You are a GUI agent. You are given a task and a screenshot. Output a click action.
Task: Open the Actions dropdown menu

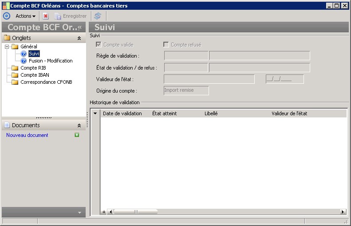[x=26, y=16]
